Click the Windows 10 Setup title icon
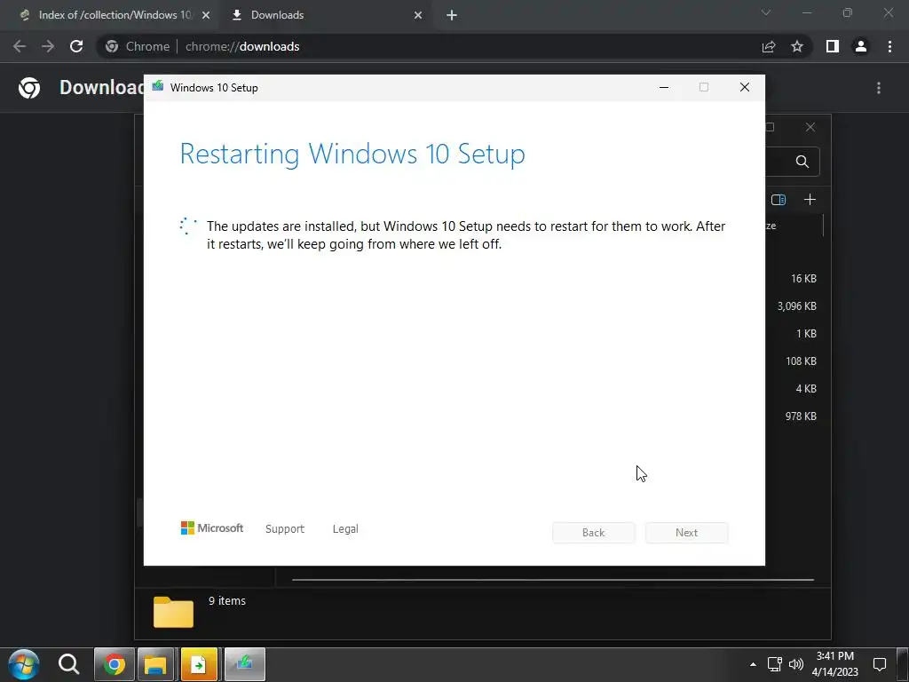 coord(158,87)
